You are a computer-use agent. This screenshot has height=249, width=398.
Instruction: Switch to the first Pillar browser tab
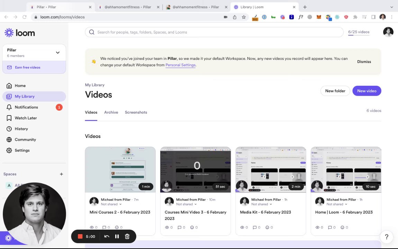coord(61,7)
